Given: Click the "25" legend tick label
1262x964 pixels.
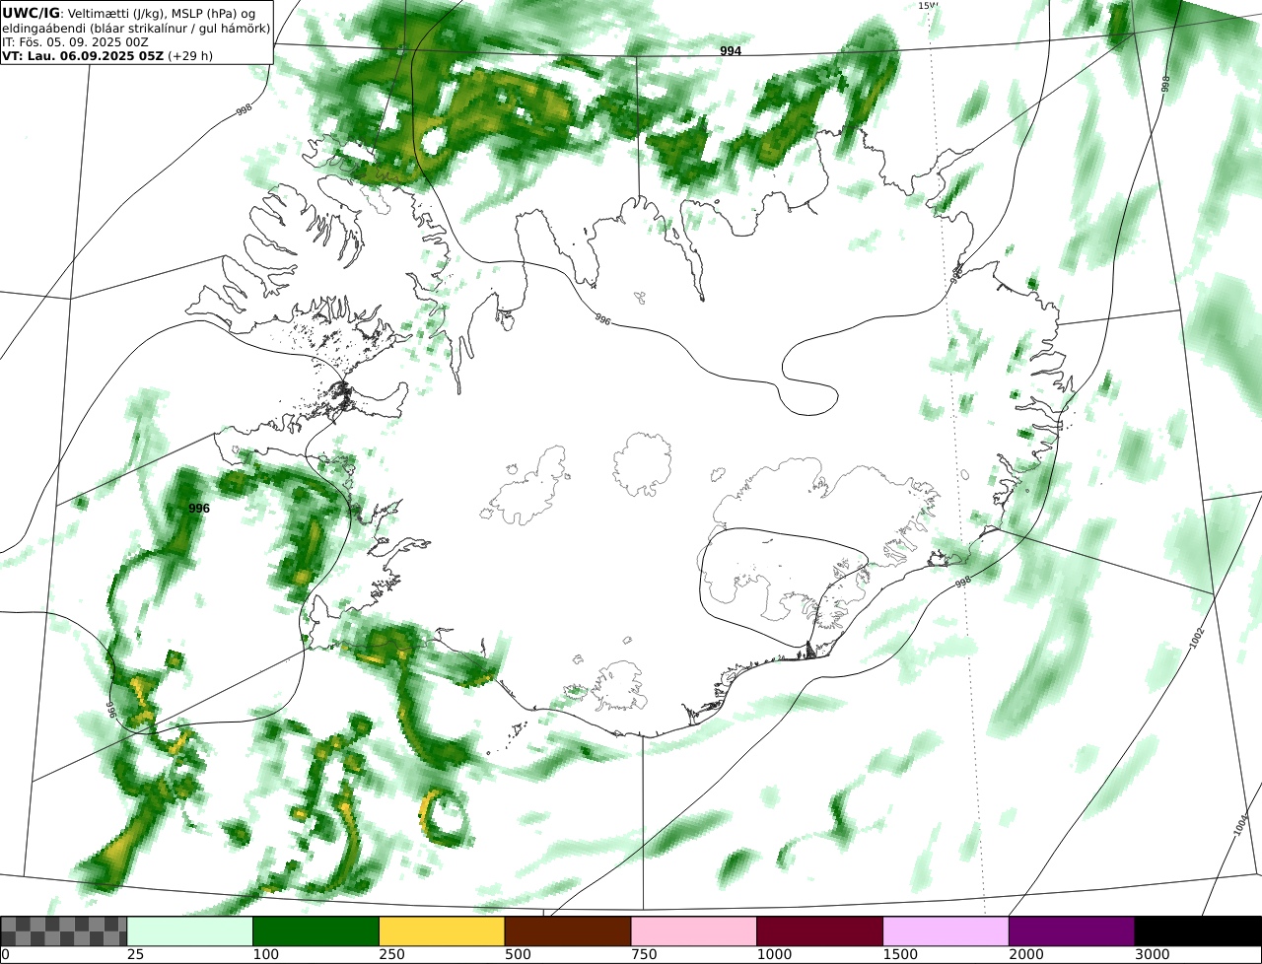Looking at the screenshot, I should [134, 954].
